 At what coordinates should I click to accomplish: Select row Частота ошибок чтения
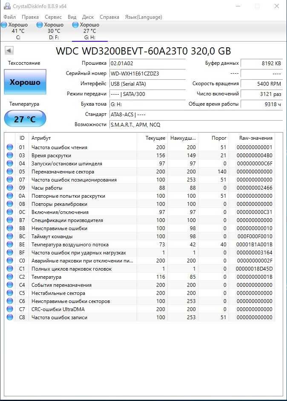140,147
